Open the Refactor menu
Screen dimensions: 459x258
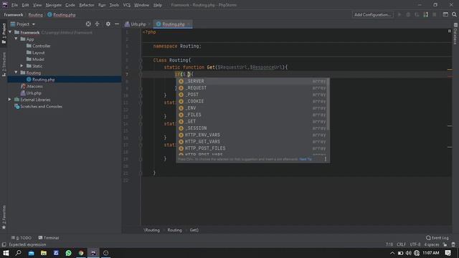click(87, 5)
